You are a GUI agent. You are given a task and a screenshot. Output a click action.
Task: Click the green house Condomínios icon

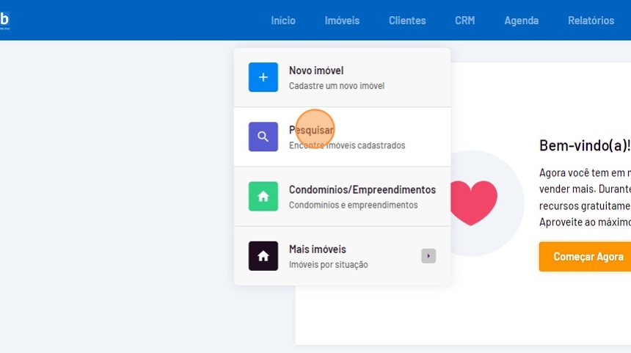(x=263, y=196)
